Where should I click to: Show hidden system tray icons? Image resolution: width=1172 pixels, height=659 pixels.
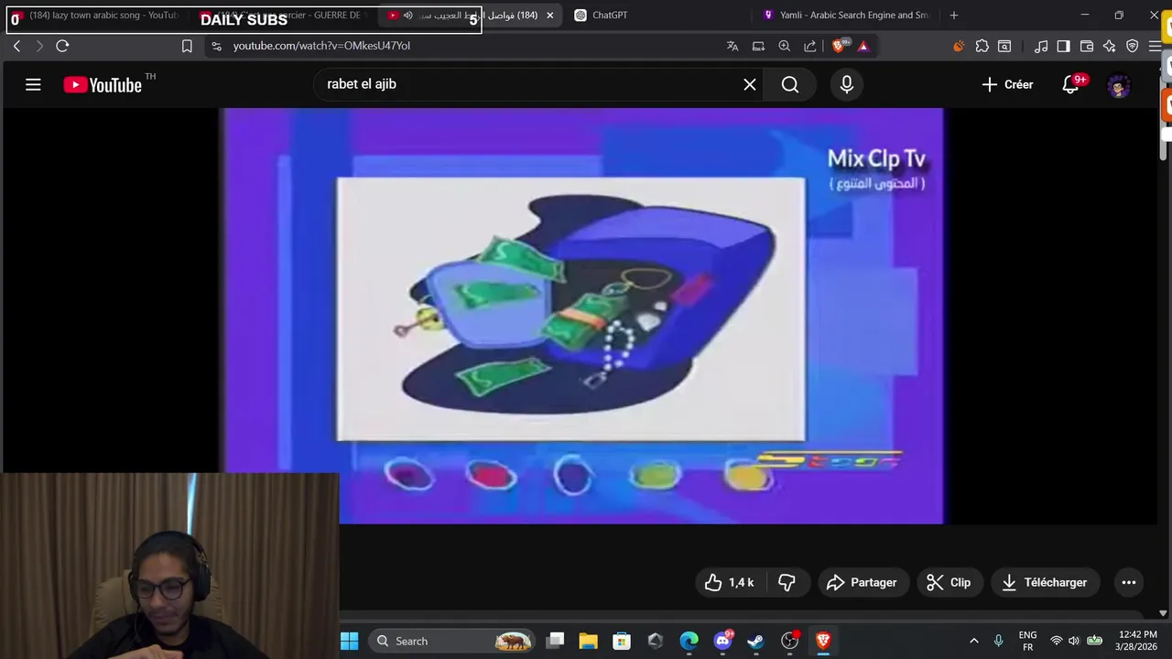[973, 641]
